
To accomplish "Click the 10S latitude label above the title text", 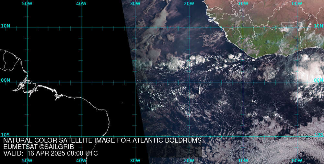I will click(6, 135).
